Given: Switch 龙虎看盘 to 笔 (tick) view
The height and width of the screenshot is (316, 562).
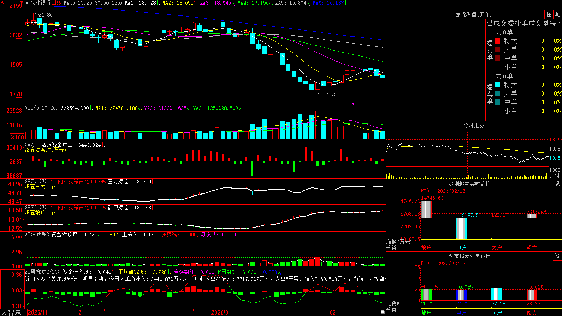Looking at the screenshot, I should (557, 14).
